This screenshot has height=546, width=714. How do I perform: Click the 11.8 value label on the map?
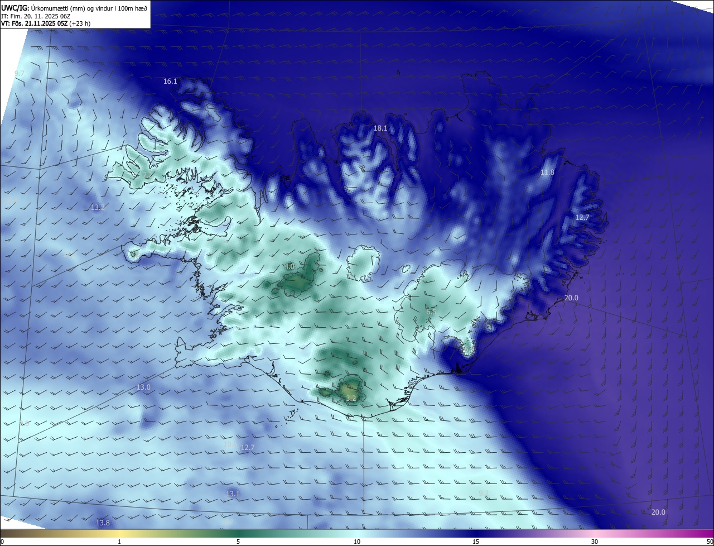pos(548,173)
